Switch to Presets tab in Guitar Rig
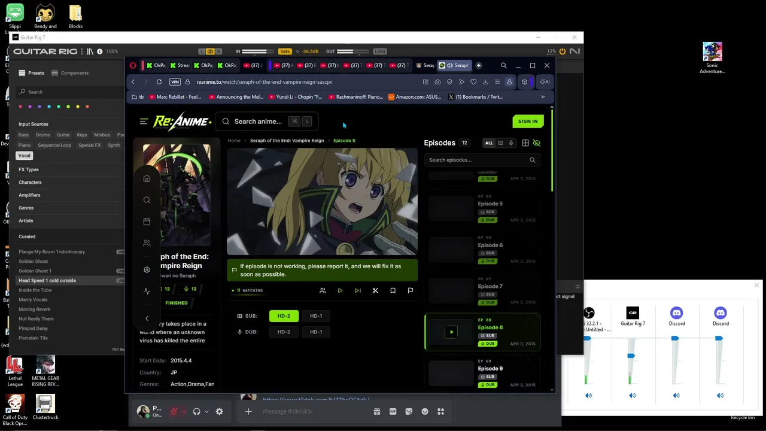The width and height of the screenshot is (766, 431). [x=31, y=73]
